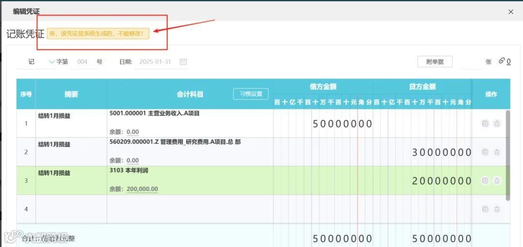
Task: Click the voucher number field 004
Action: pyautogui.click(x=82, y=62)
